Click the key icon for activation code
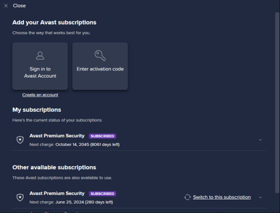280x213 pixels. (100, 55)
